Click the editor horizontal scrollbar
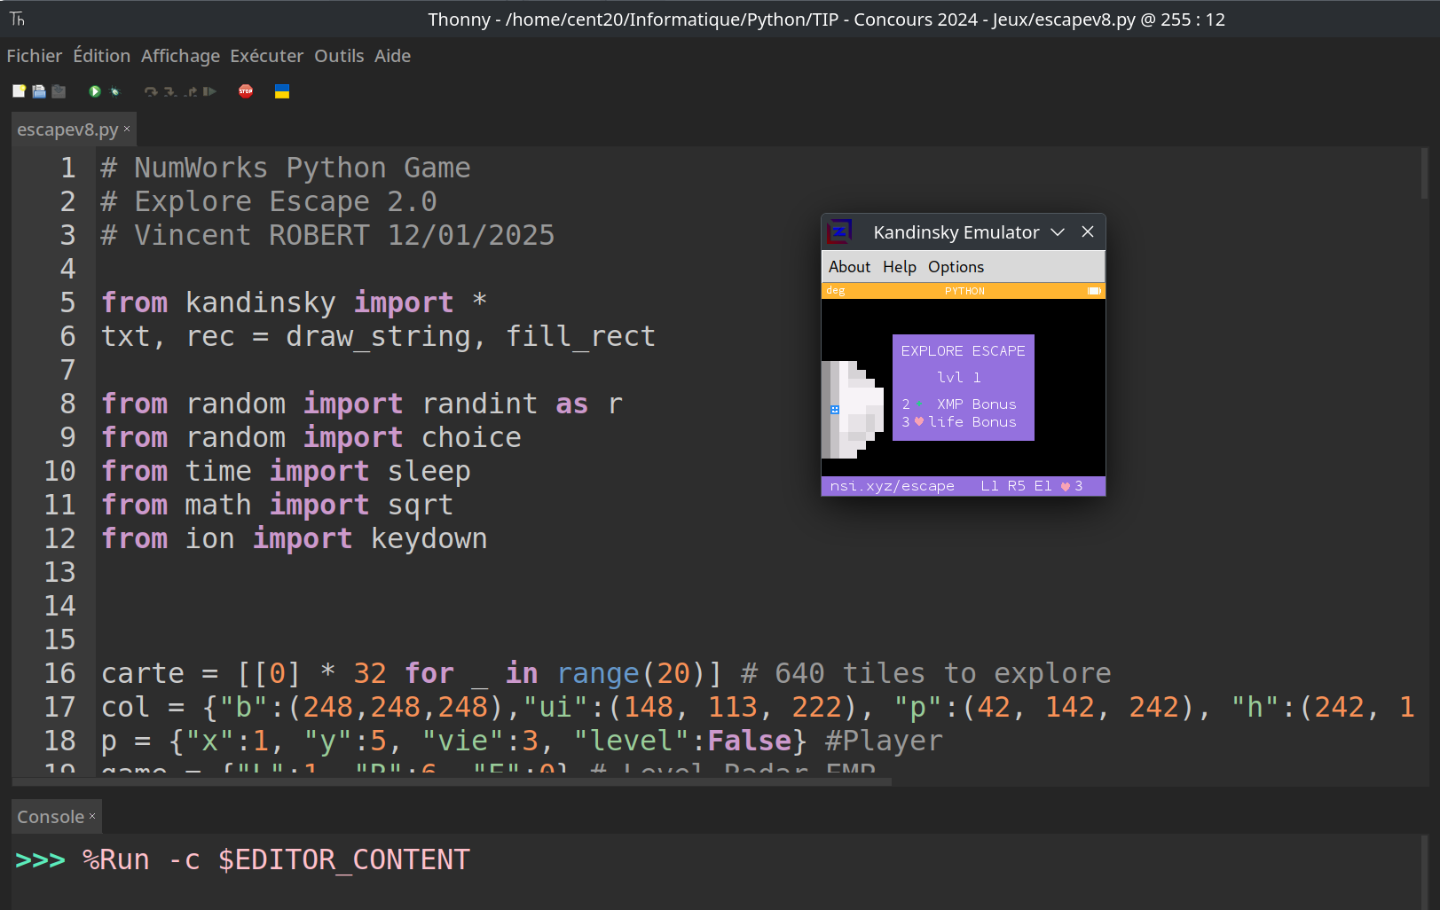This screenshot has height=910, width=1440. (x=452, y=781)
